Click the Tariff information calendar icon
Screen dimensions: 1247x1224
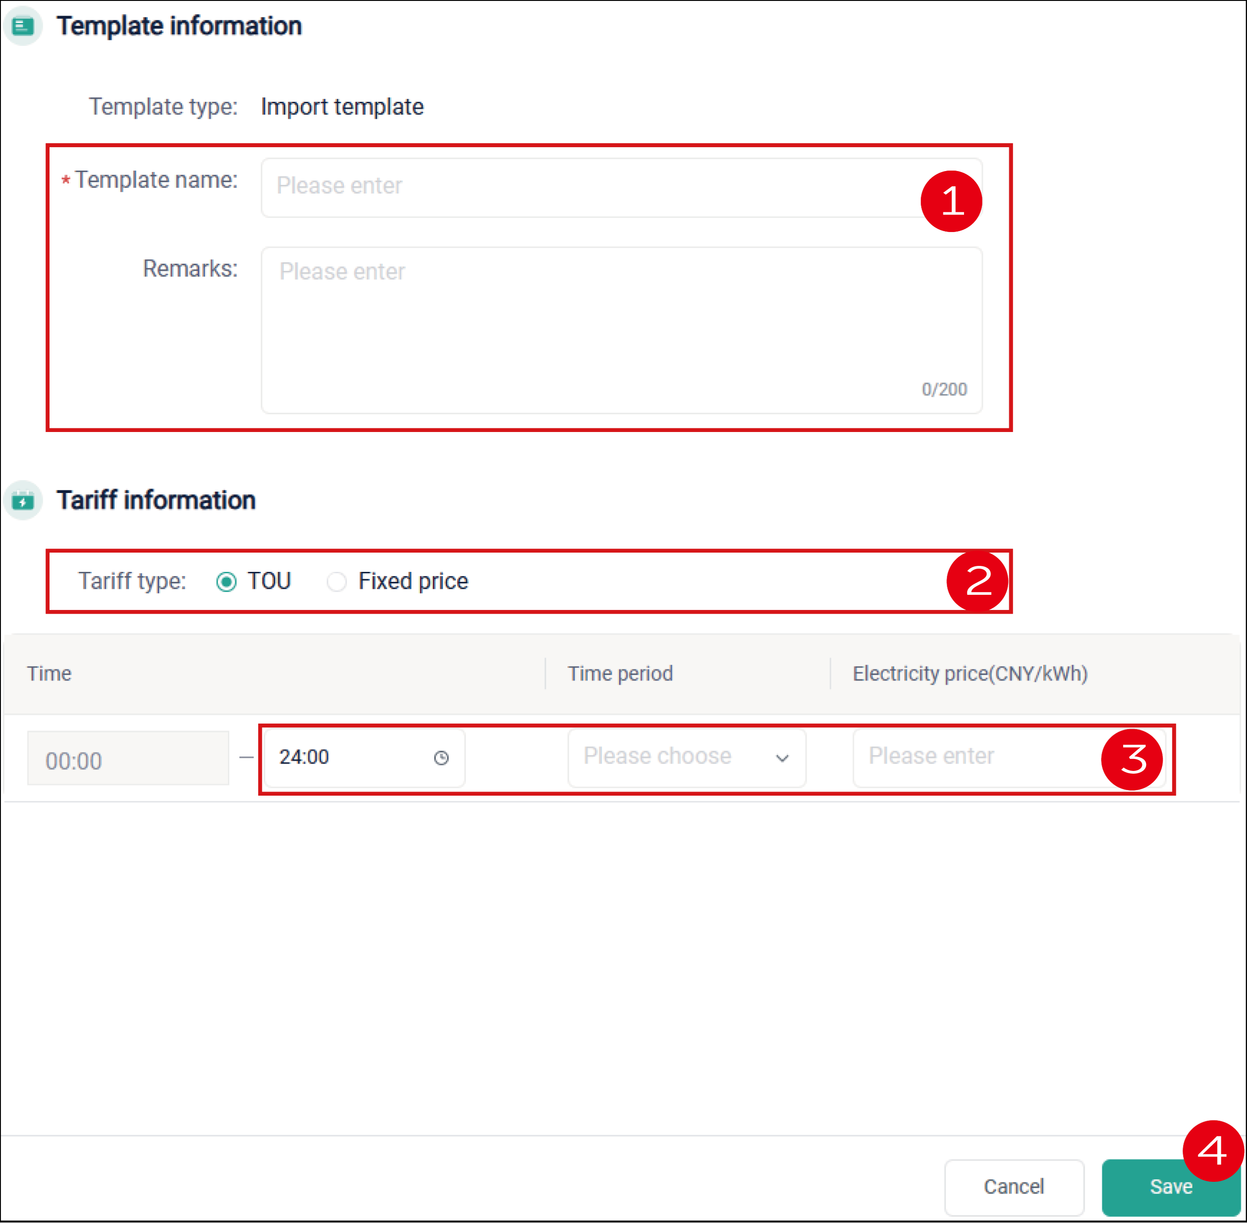coord(23,501)
